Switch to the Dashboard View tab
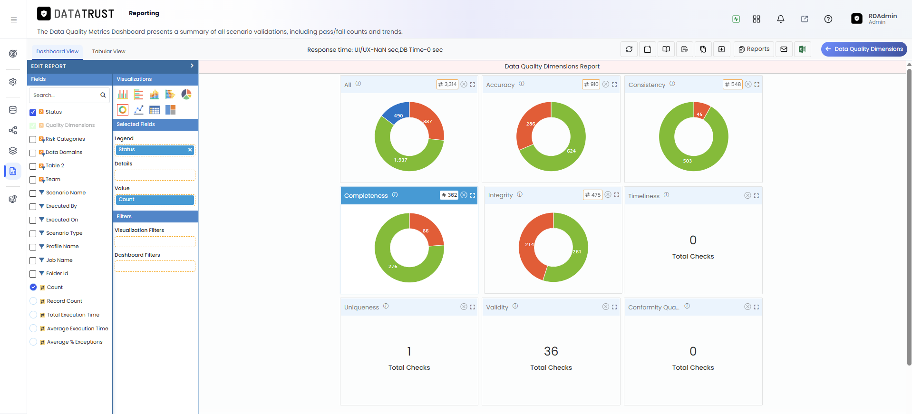Screen dimensions: 912x414 (57, 51)
